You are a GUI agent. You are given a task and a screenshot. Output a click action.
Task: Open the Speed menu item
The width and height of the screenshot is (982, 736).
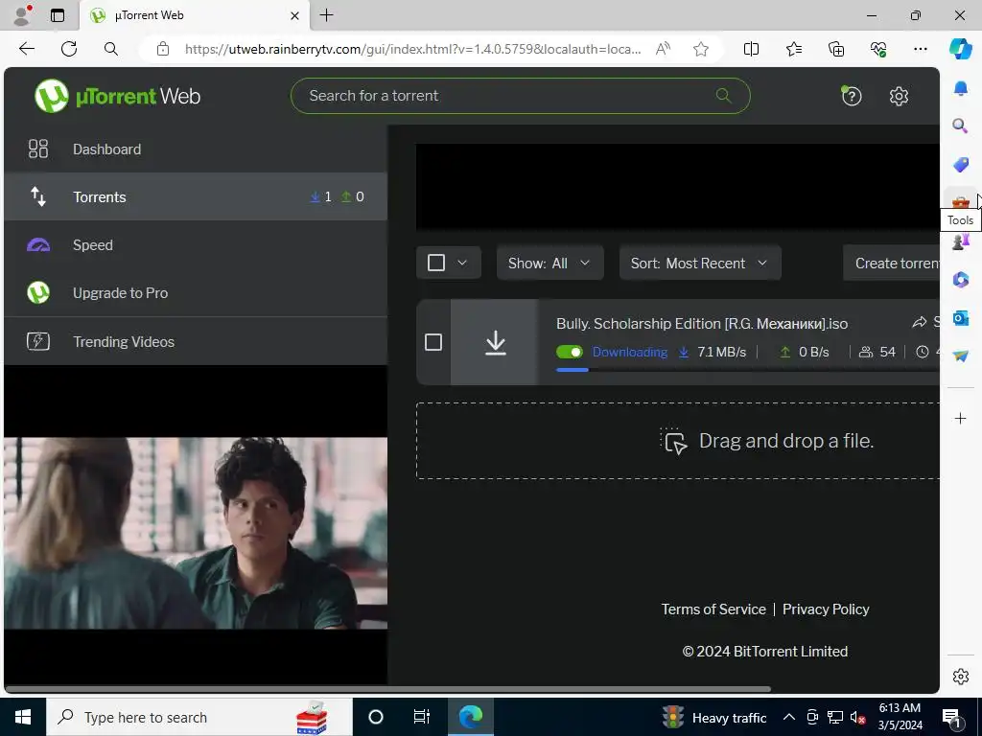point(196,244)
